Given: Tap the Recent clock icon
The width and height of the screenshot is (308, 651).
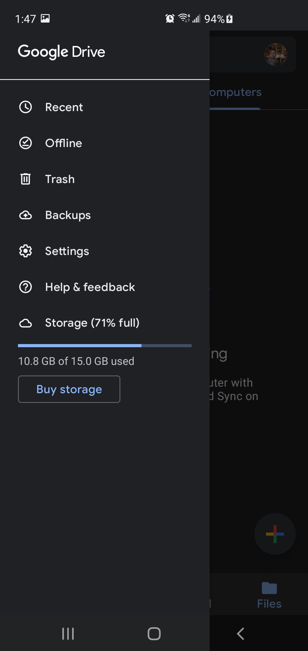Looking at the screenshot, I should (x=25, y=107).
